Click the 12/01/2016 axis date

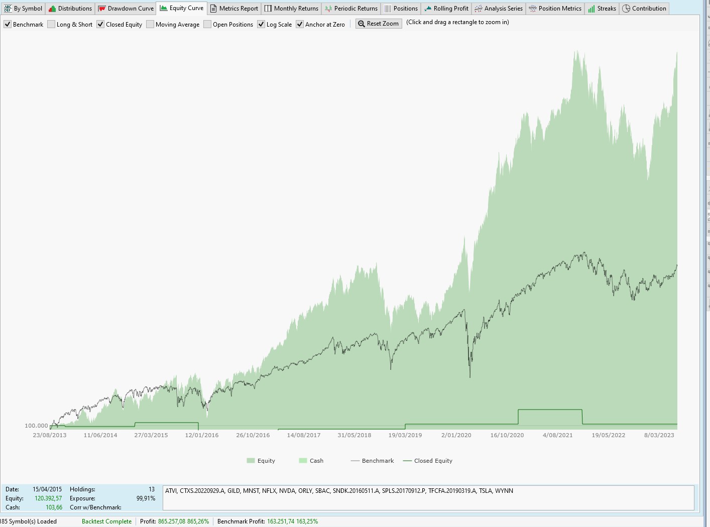[x=202, y=435]
